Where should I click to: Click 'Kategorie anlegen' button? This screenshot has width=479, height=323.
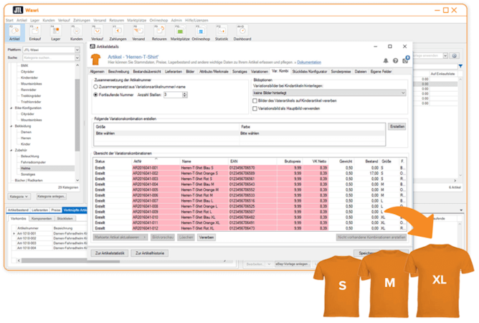[52, 197]
